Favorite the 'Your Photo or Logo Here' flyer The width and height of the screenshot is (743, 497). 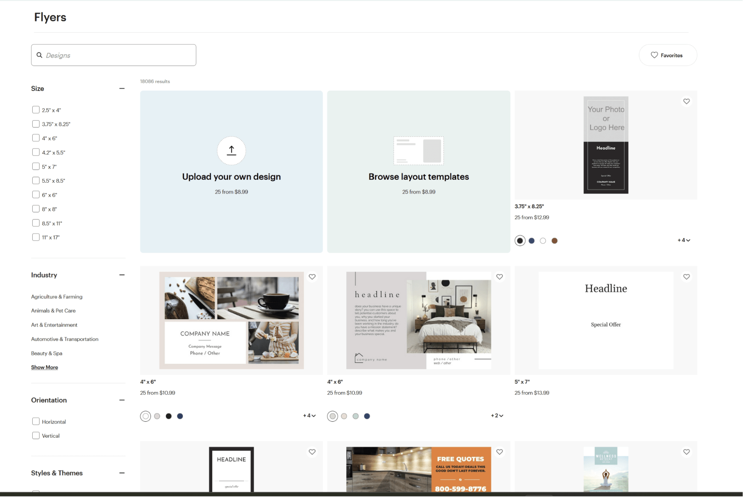tap(686, 101)
